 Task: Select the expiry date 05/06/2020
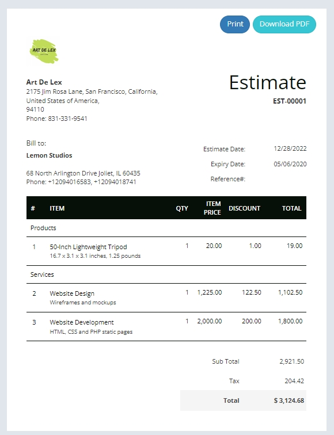[290, 164]
